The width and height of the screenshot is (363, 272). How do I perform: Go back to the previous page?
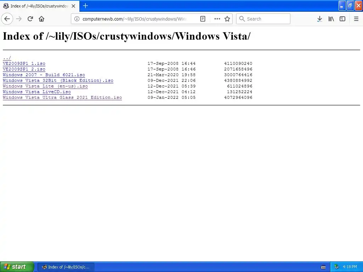[x=7, y=19]
